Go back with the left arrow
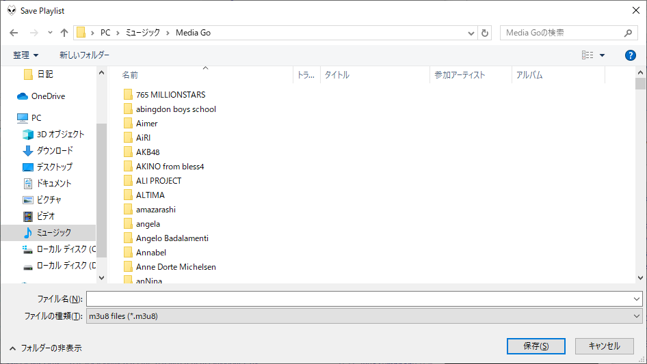This screenshot has height=364, width=647. [14, 33]
